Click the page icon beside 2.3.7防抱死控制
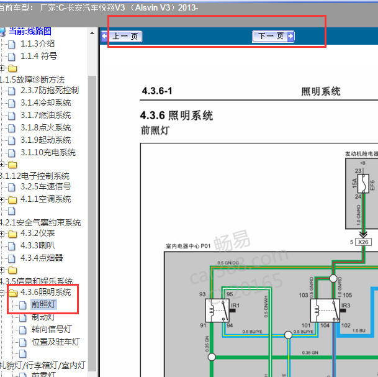 pos(11,91)
